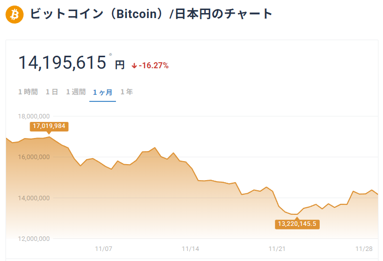Click the orange Bitcoin logo icon
This screenshot has width=383, height=261.
[15, 15]
